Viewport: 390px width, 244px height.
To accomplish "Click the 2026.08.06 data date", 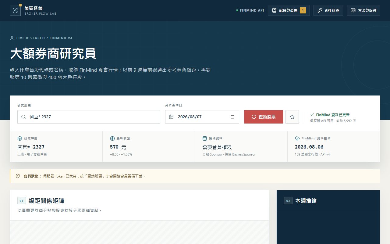I will (x=309, y=147).
